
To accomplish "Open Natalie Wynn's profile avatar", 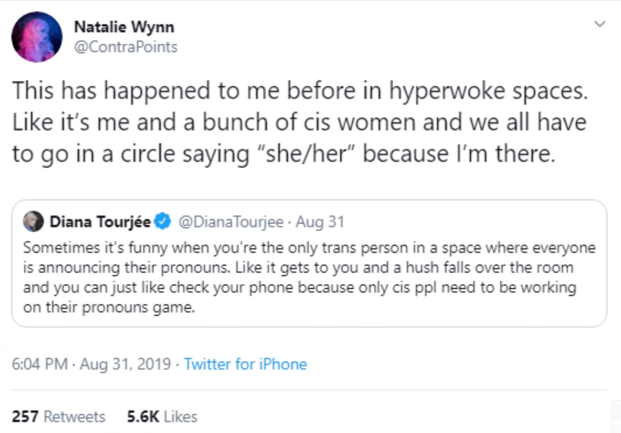I will pos(37,37).
